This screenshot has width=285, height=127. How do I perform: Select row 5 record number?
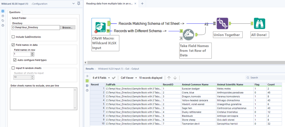point(97,104)
